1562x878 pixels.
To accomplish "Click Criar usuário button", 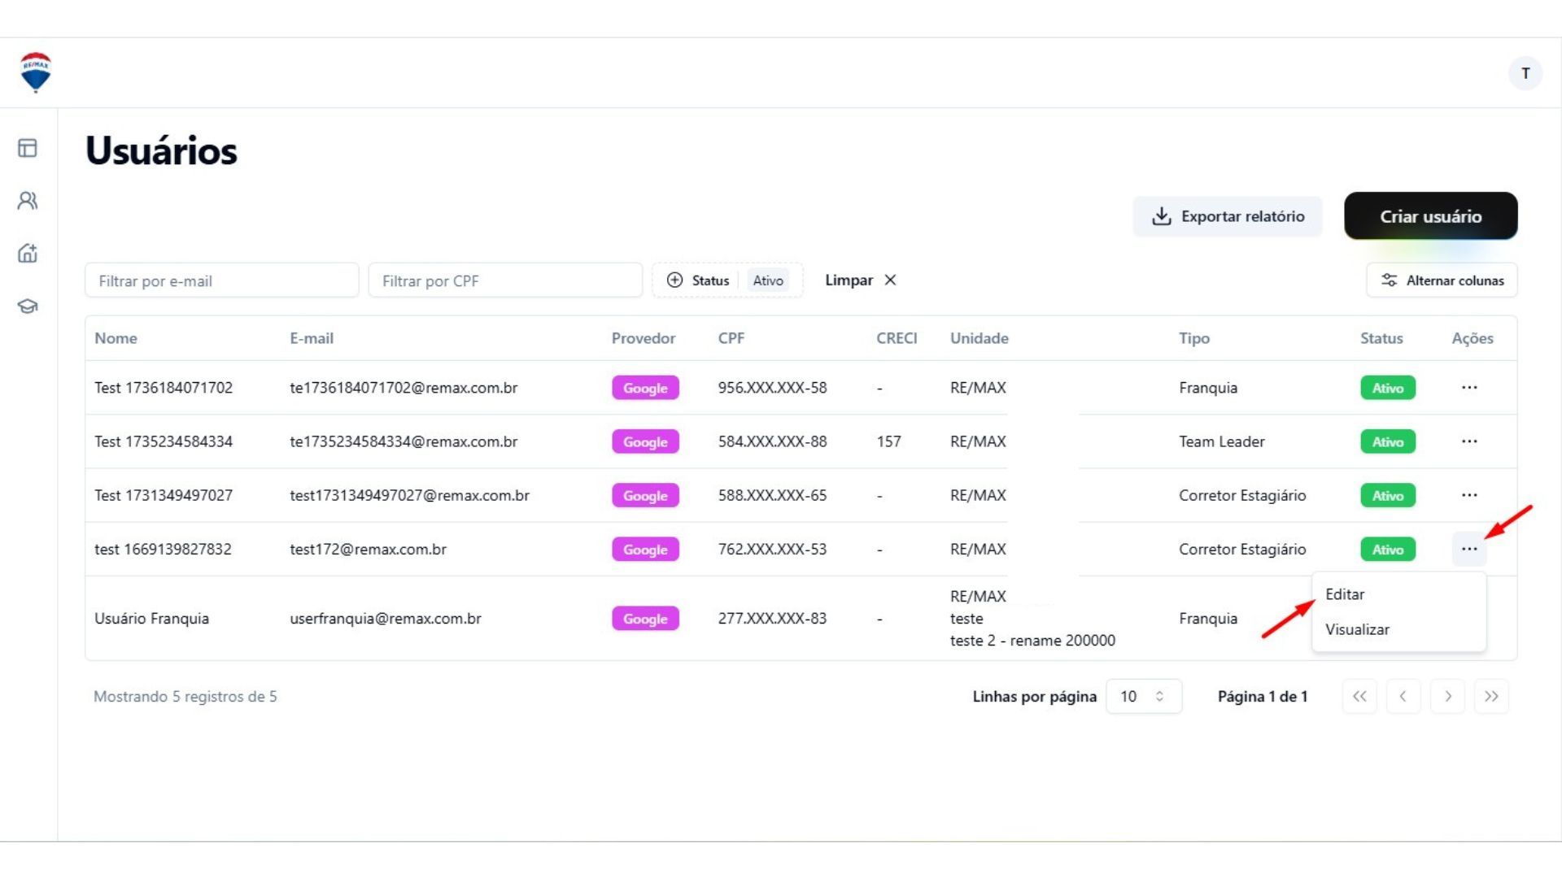I will click(x=1430, y=216).
